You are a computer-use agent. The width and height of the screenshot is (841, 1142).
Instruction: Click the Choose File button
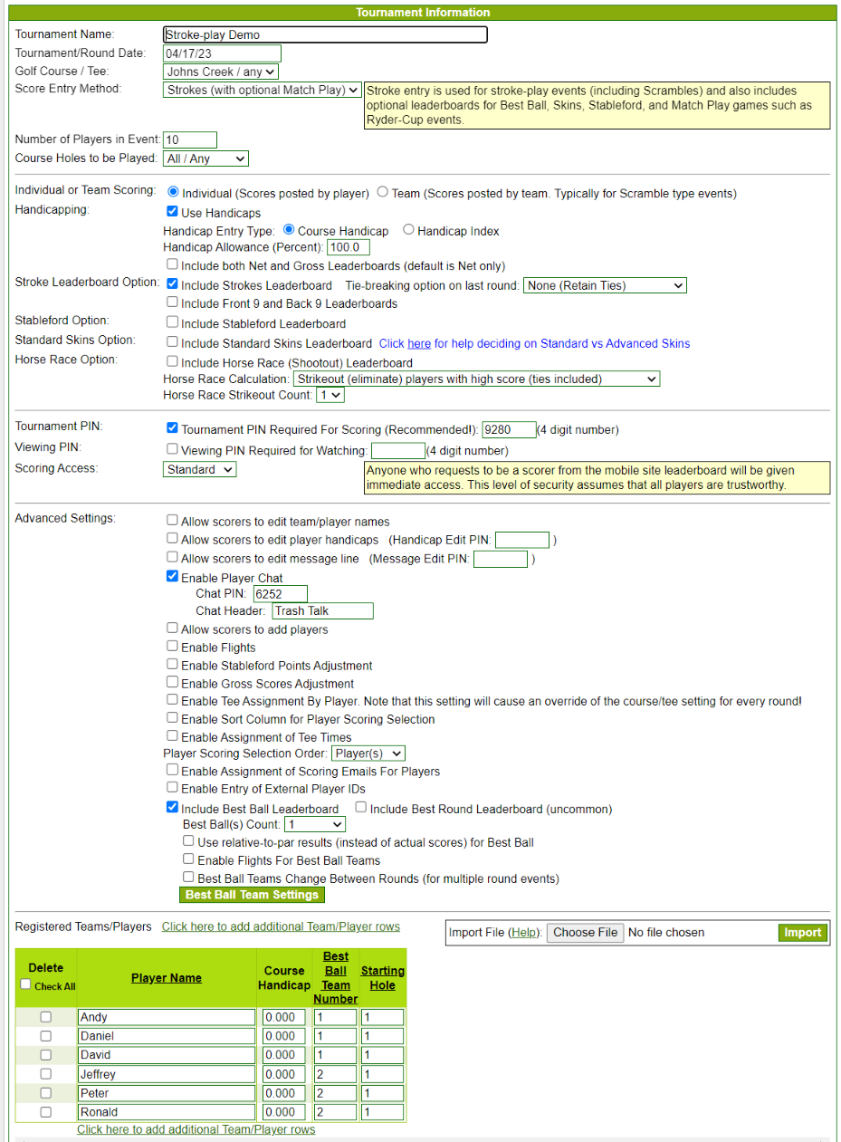coord(585,933)
